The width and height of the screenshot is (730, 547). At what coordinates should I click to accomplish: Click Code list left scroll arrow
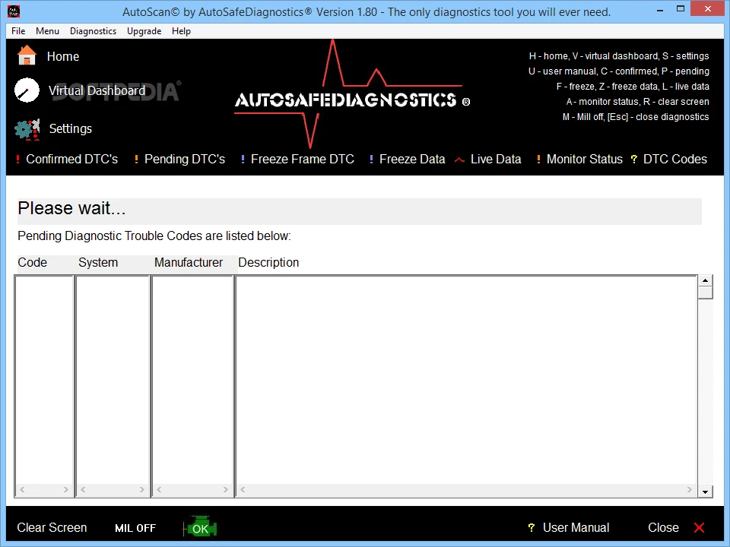tap(22, 490)
